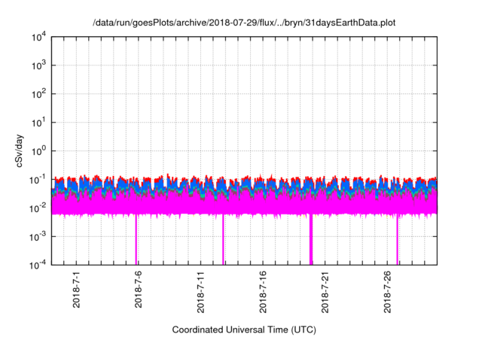Viewport: 482px width, 337px height.
Task: Select the 2018-7-6 date tick label
Action: [139, 289]
